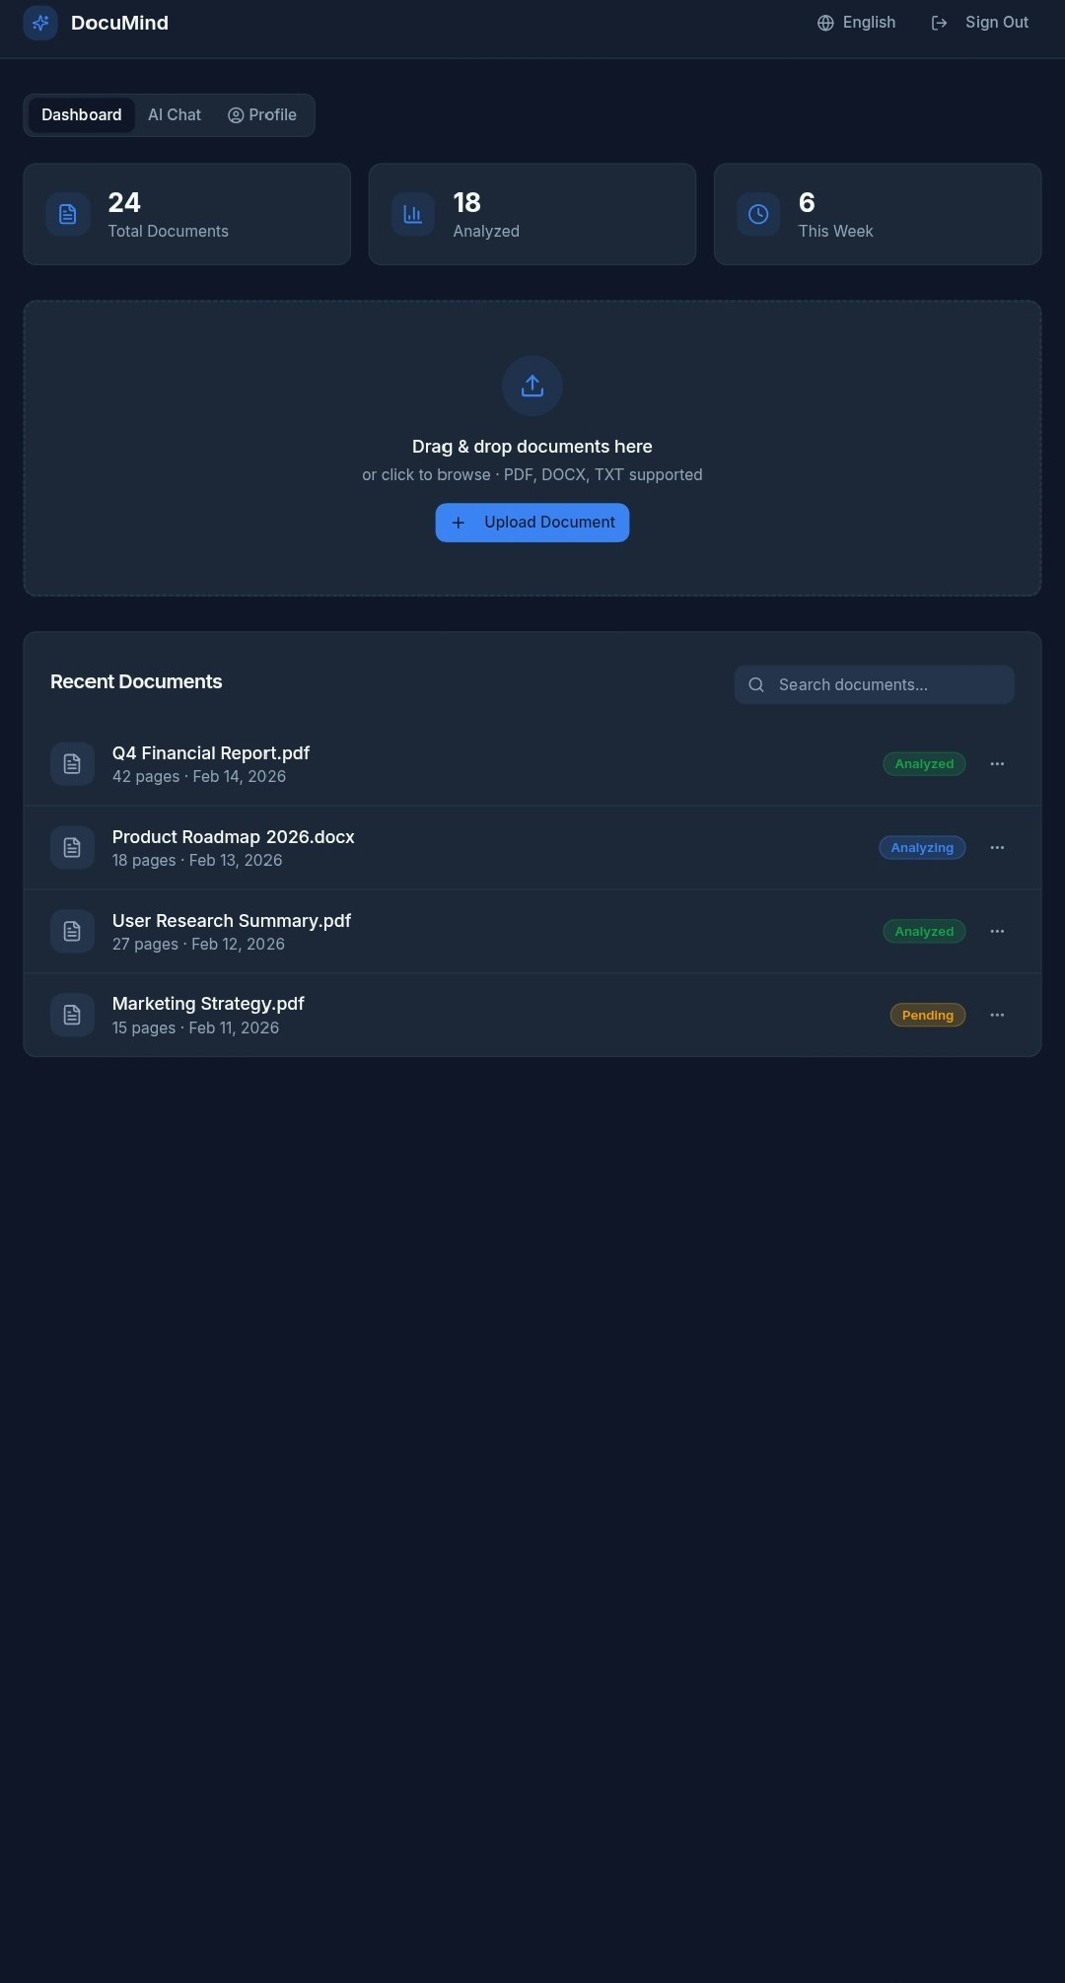Click the Profile person icon
The height and width of the screenshot is (1983, 1065).
point(236,115)
